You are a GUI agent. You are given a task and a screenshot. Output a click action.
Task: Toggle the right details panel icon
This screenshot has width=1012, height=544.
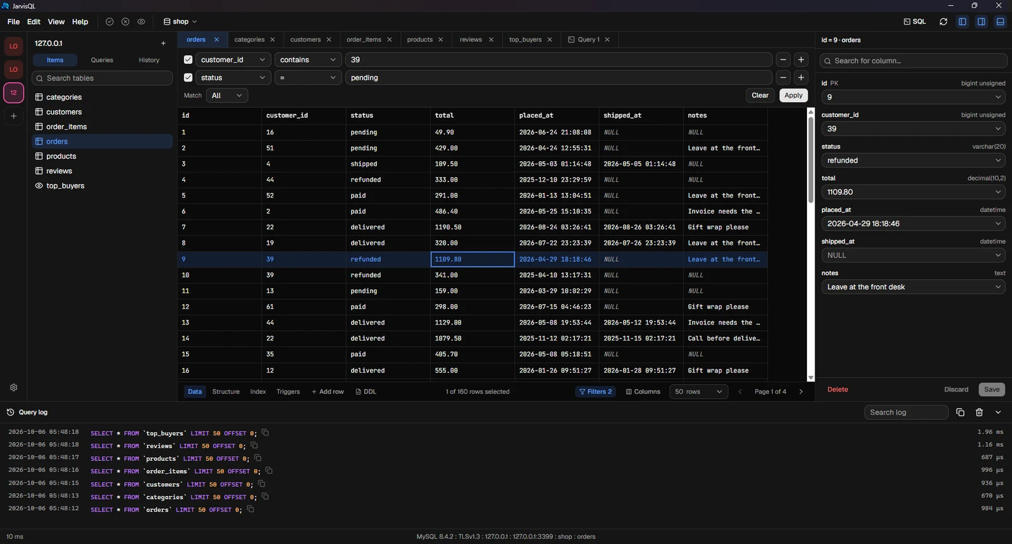coord(982,22)
